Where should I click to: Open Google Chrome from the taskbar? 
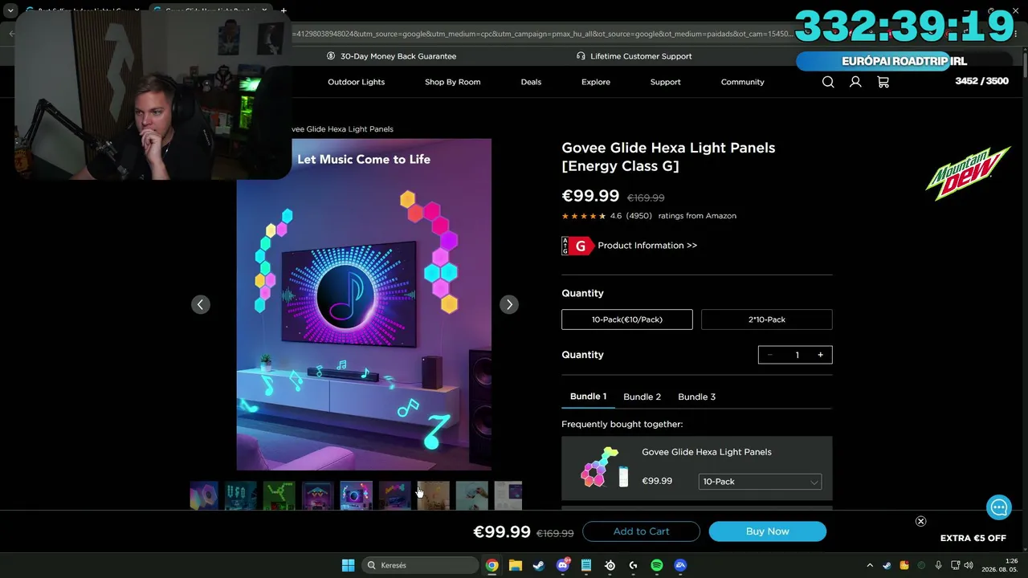[x=492, y=565]
